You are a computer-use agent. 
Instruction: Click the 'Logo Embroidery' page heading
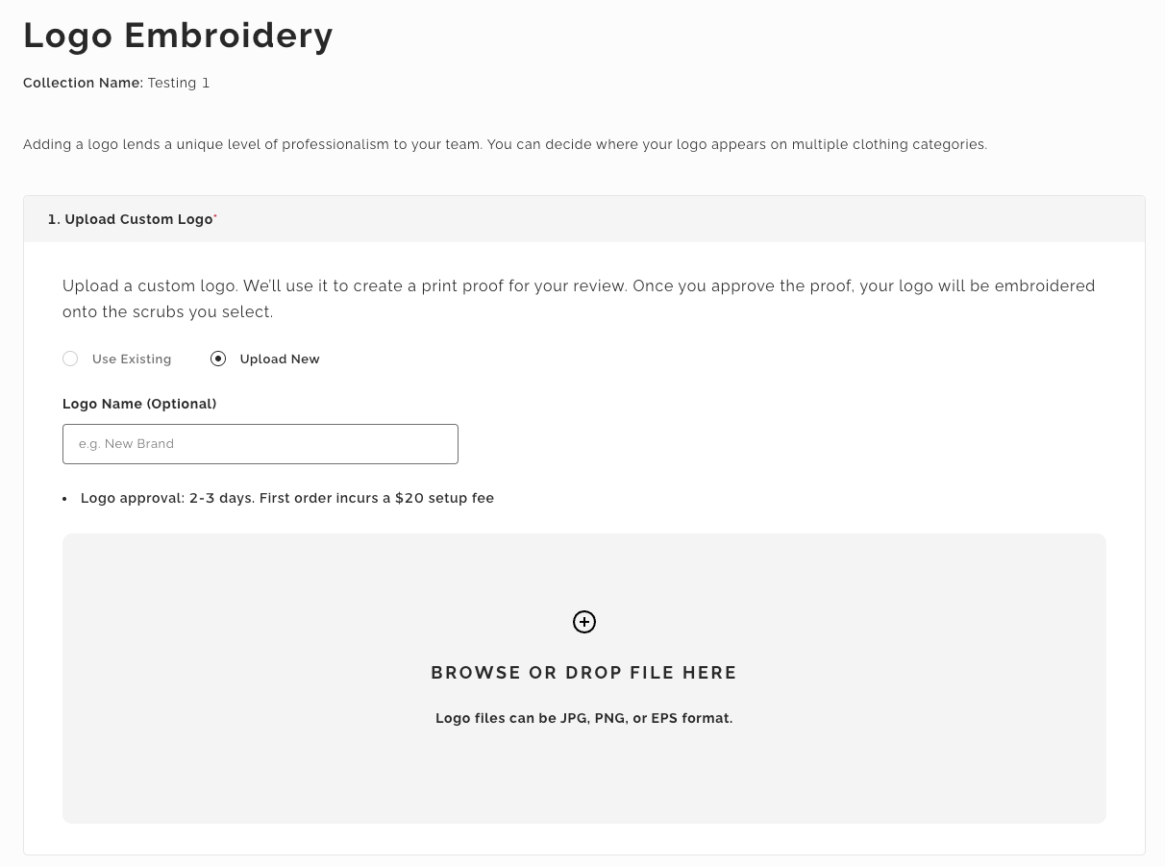(x=178, y=36)
